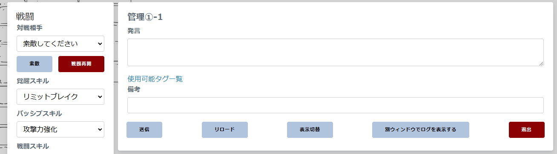Click the パッシブスキル label

pos(39,113)
